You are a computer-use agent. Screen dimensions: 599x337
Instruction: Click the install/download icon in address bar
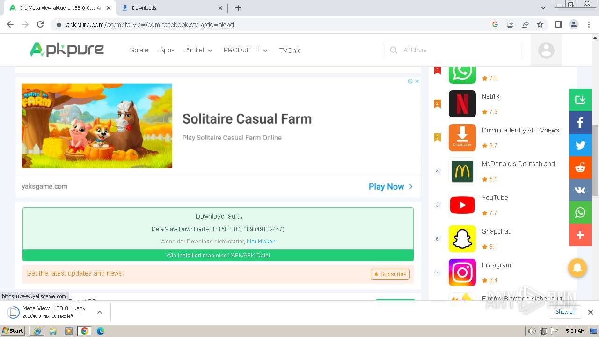[x=510, y=24]
